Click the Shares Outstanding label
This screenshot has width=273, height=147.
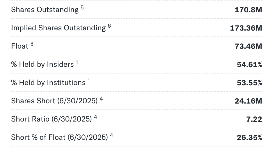[45, 10]
